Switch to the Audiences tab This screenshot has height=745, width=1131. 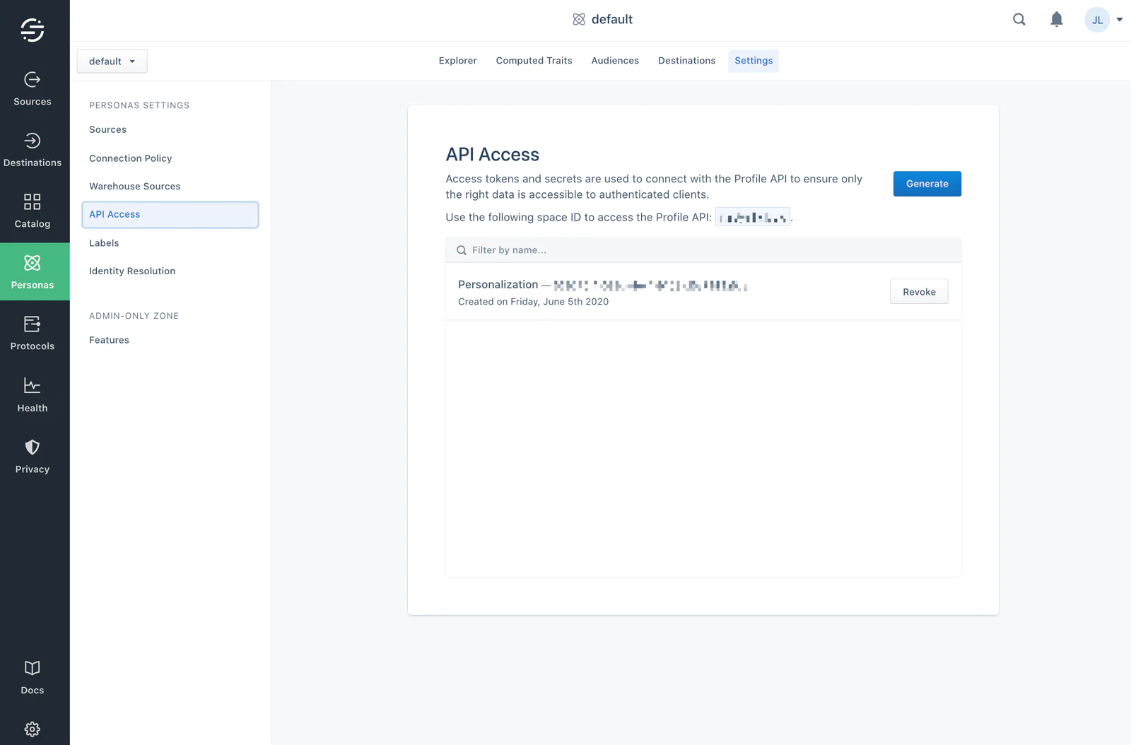(614, 60)
